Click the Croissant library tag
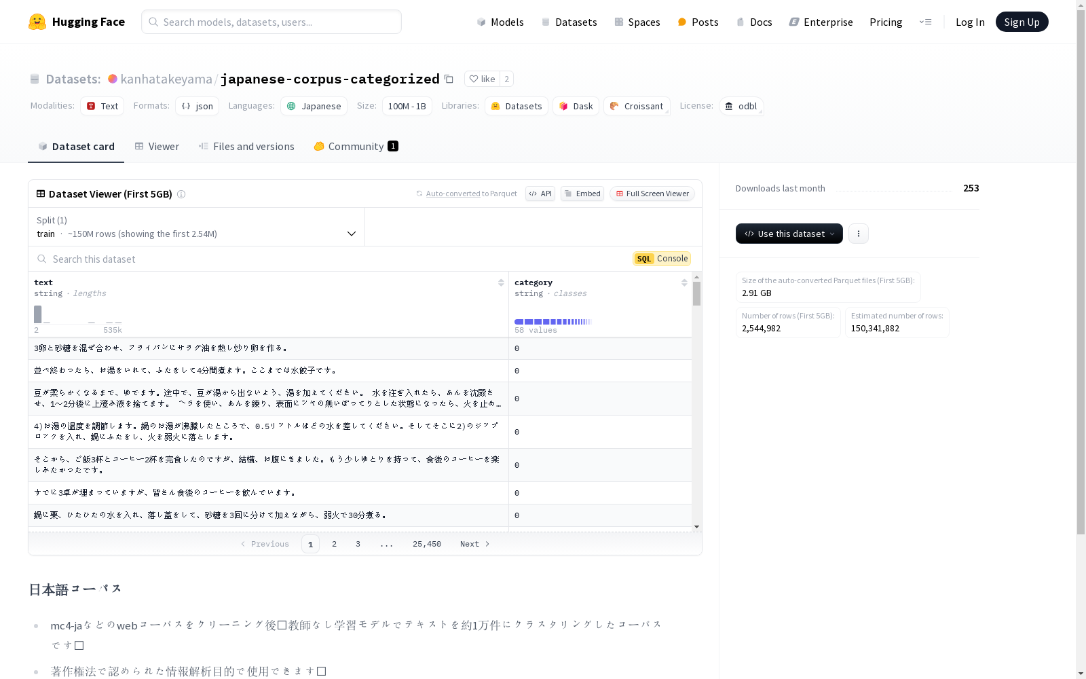The image size is (1086, 679). pyautogui.click(x=637, y=106)
